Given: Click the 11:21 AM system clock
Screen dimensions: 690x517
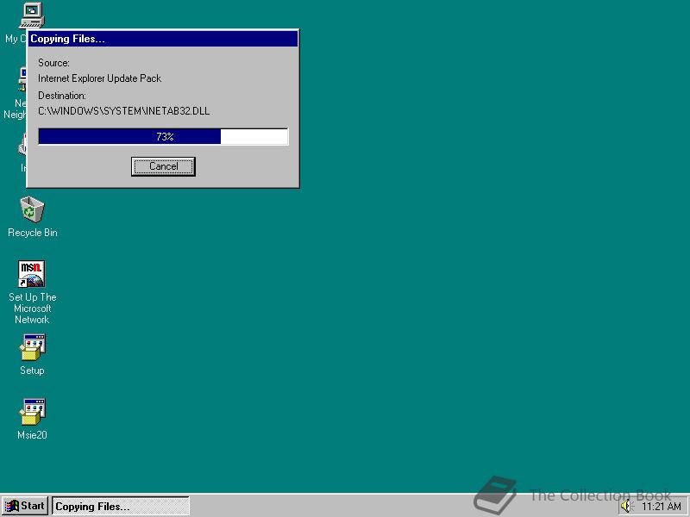Looking at the screenshot, I should coord(662,507).
